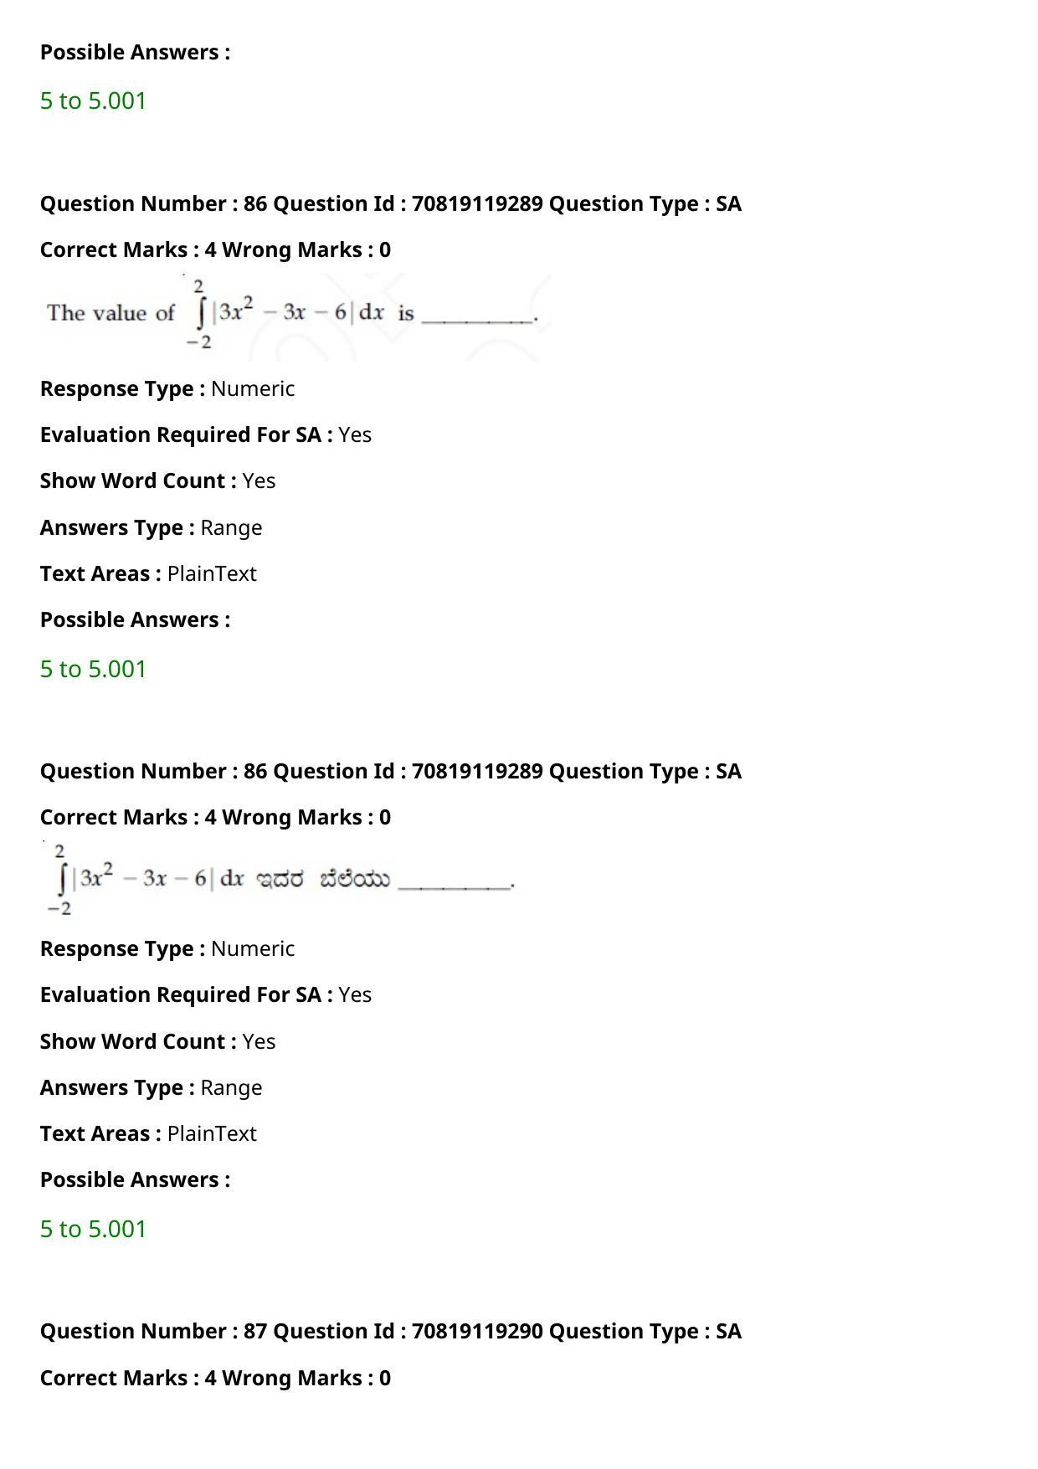Click second 'Response Type : Numeric' line
This screenshot has height=1469, width=1038.
[167, 948]
